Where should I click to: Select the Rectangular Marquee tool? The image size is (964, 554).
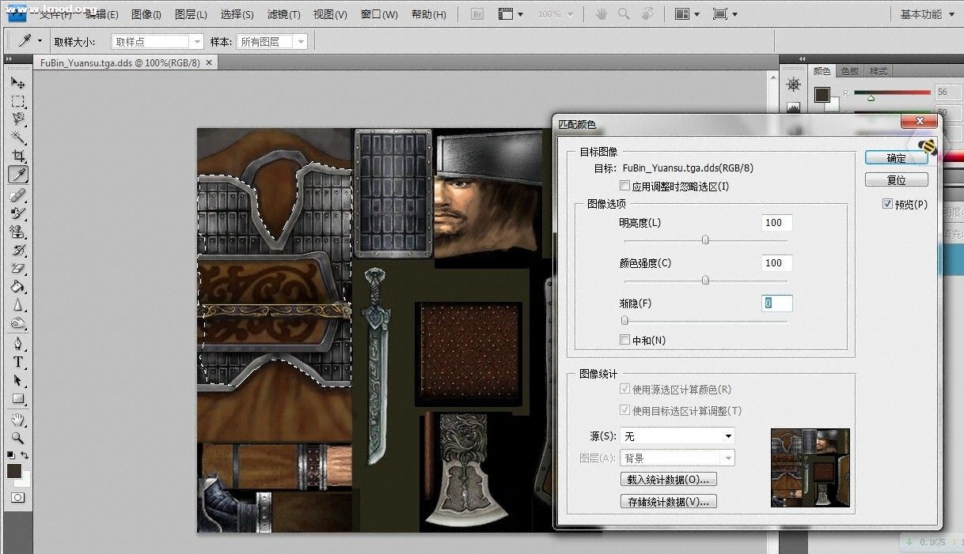pos(17,101)
